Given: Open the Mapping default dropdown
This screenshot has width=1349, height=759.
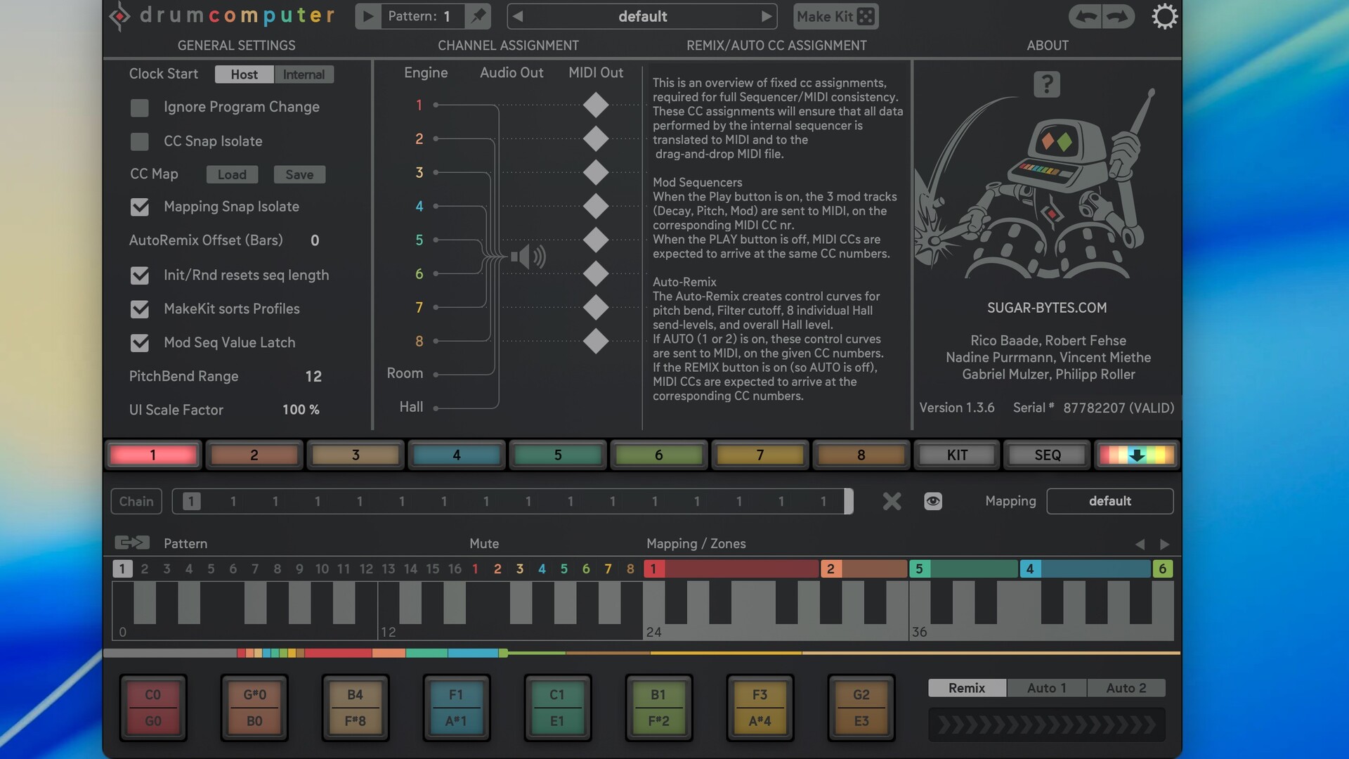Looking at the screenshot, I should (x=1109, y=501).
